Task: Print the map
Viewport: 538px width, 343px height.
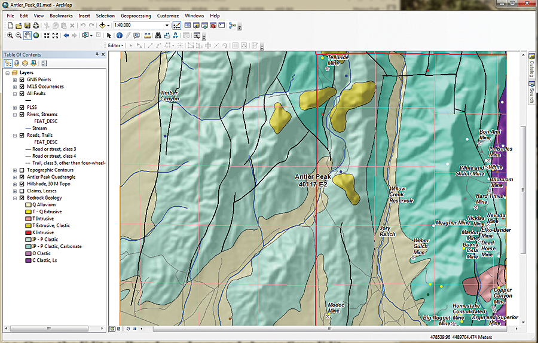Action: pyautogui.click(x=35, y=25)
